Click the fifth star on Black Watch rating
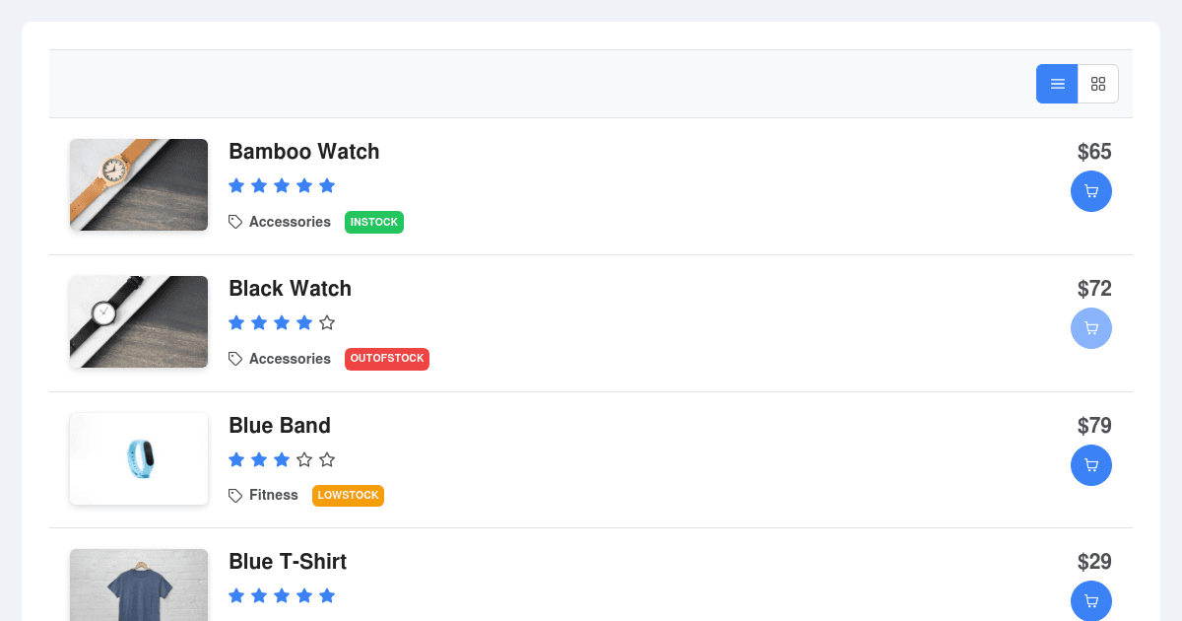 coord(326,322)
